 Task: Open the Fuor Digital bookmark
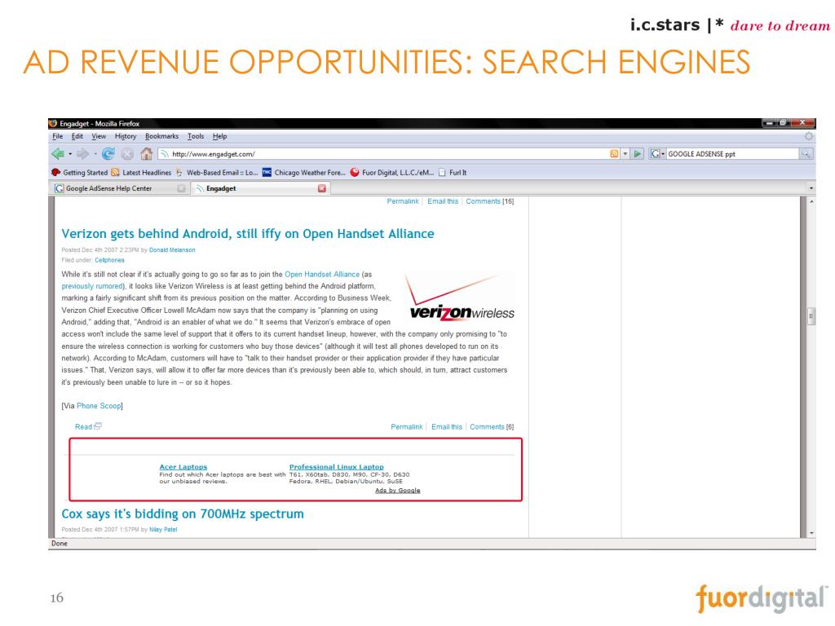(392, 173)
